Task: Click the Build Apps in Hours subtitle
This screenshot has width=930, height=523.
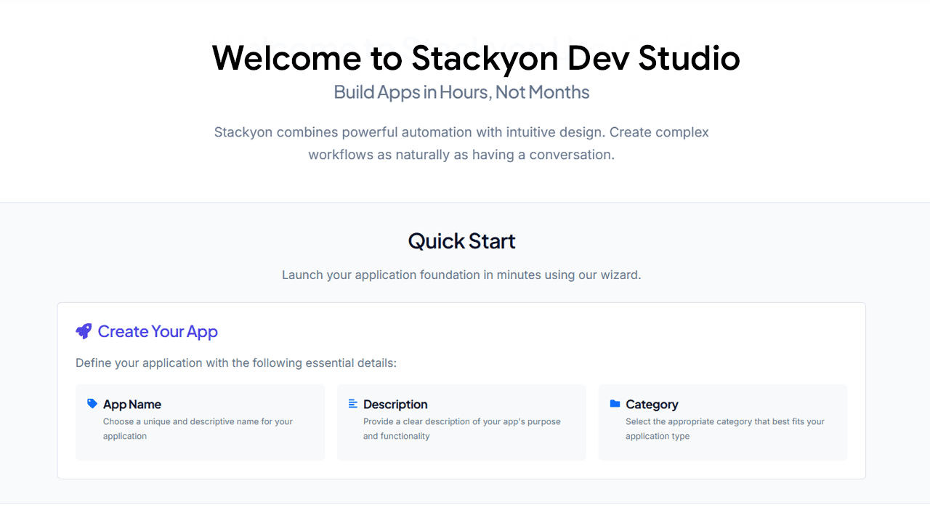Action: [461, 92]
